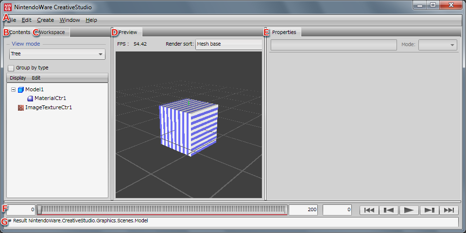Enable the Group by type checkbox

[11, 68]
